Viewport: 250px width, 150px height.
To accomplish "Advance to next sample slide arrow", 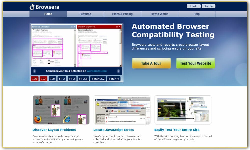I will pyautogui.click(x=118, y=71).
